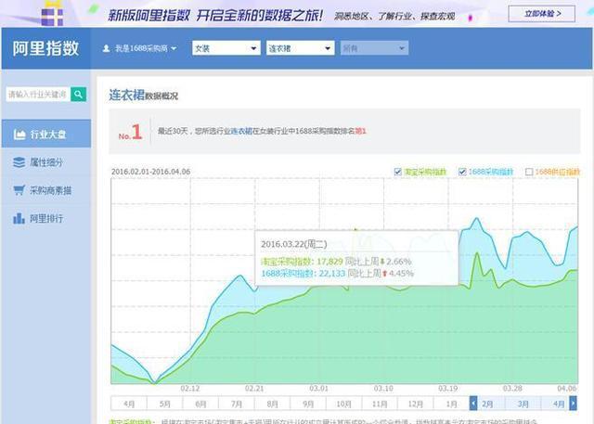Image resolution: width=594 pixels, height=424 pixels.
Task: Open 行业大盘 in the sidebar
Action: click(x=46, y=134)
